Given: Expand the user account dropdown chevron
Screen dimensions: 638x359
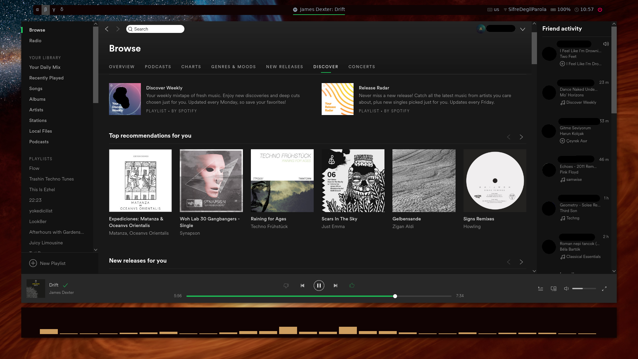Looking at the screenshot, I should tap(523, 29).
